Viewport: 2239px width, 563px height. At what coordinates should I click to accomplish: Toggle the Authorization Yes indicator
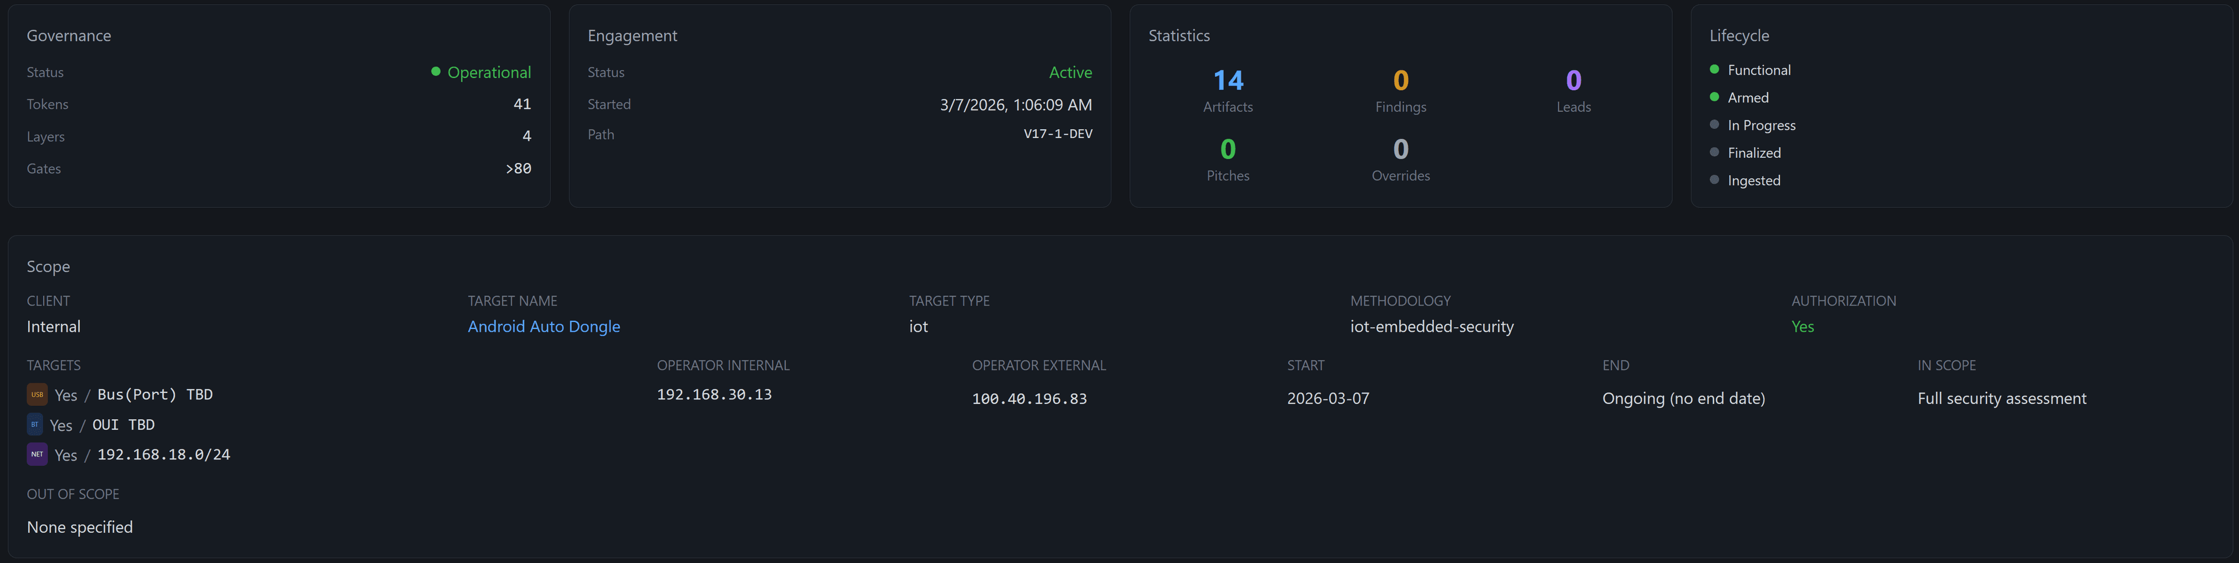pyautogui.click(x=1803, y=326)
